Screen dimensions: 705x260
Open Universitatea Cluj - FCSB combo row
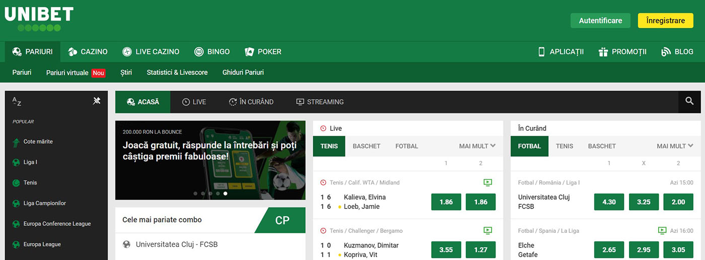click(x=210, y=245)
